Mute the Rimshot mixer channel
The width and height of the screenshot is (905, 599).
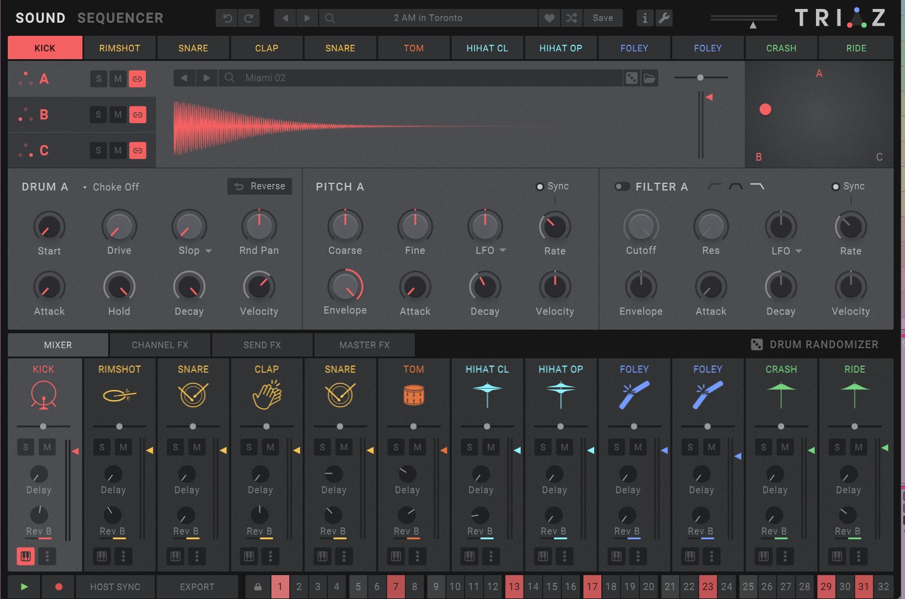123,447
